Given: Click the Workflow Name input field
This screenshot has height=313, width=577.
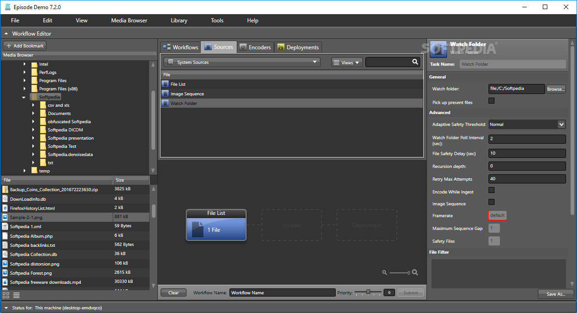Looking at the screenshot, I should 282,292.
